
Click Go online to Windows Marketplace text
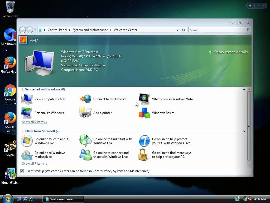click(50, 155)
